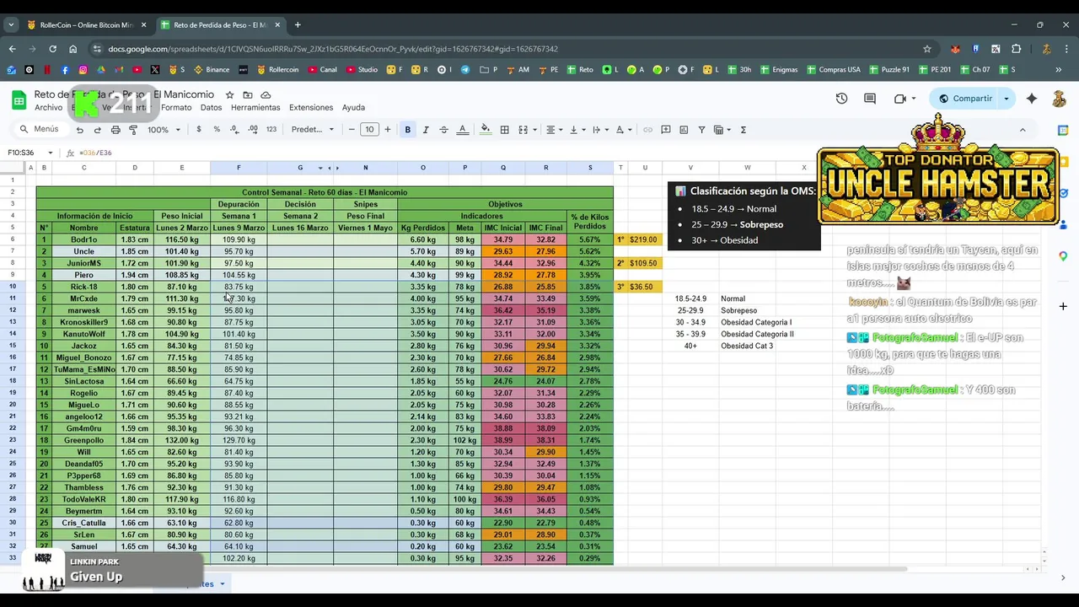
Task: Open Ayuda menu
Action: click(x=353, y=108)
